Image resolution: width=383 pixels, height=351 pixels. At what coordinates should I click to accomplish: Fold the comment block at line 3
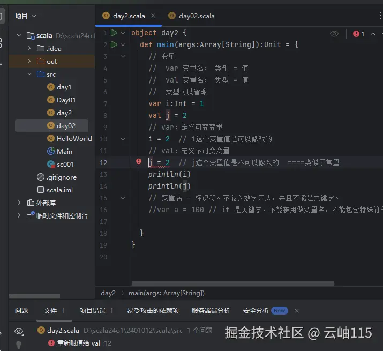(x=123, y=56)
